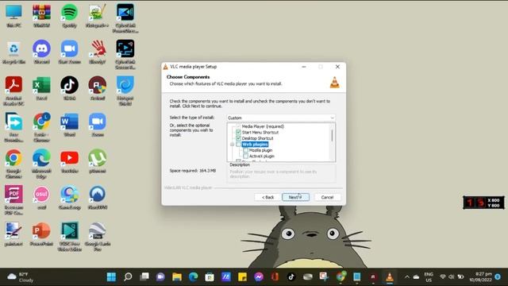Enable the Mozilla plugin checkbox
The height and width of the screenshot is (286, 508).
245,150
